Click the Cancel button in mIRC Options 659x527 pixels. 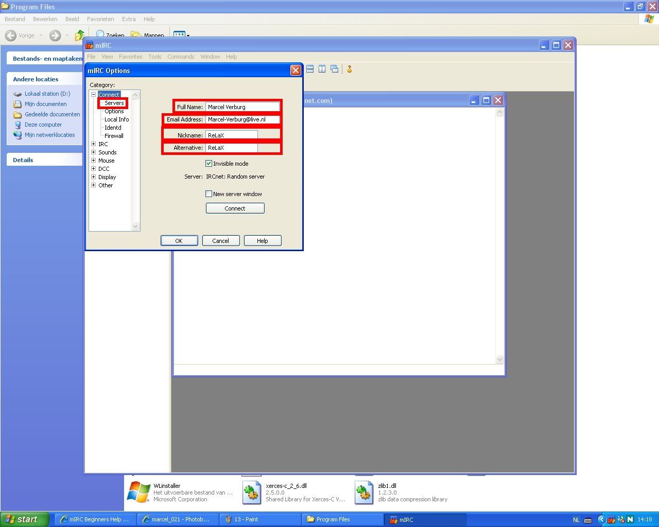click(x=220, y=241)
